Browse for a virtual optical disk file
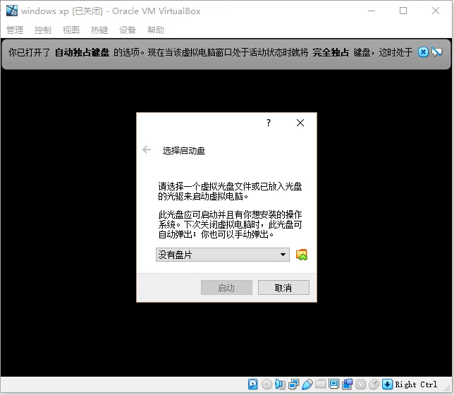 point(302,255)
